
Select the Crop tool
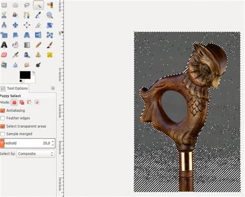tap(38, 25)
